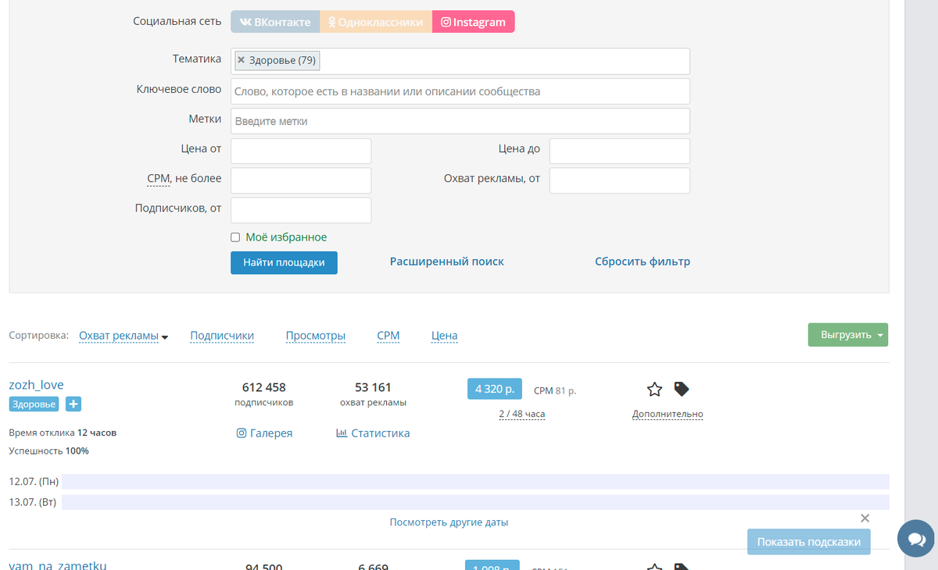Click the 12.07. (Пн) schedule bar

pyautogui.click(x=475, y=482)
